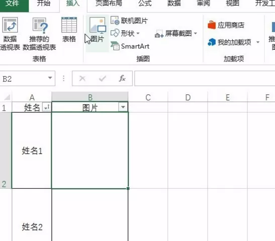Viewport: 275px width, 241px height.
Task: Select column C header
Action: click(x=148, y=97)
